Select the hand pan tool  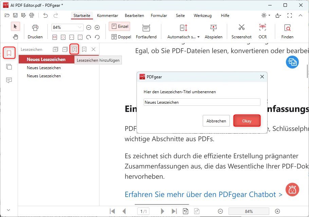(15, 37)
